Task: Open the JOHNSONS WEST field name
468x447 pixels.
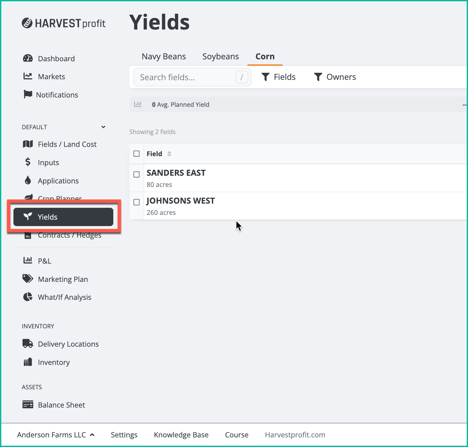Action: [181, 201]
